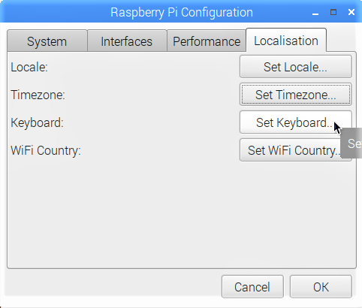Screen dimensions: 362x308
Task: Open the Interfaces tab
Action: [127, 41]
